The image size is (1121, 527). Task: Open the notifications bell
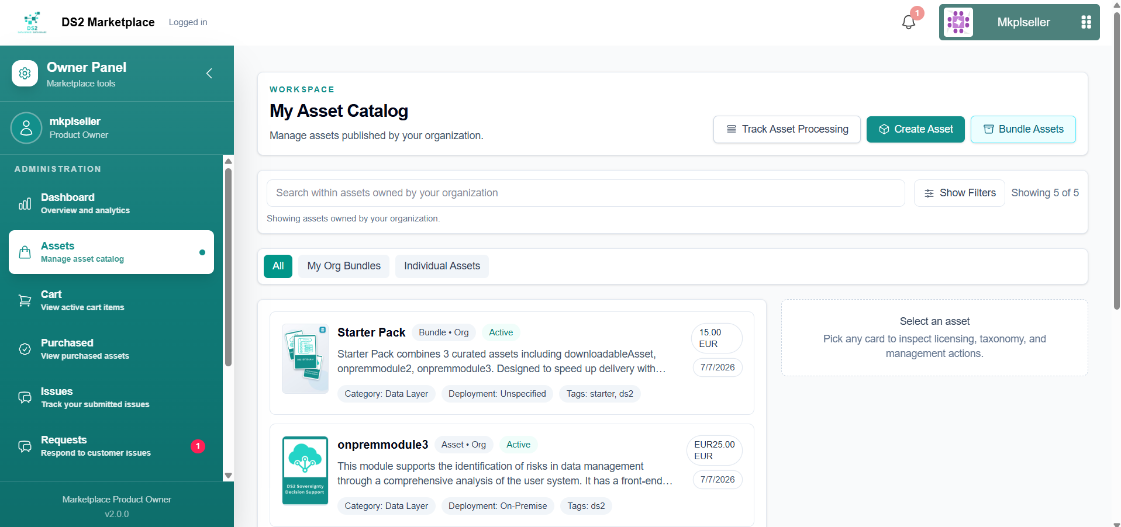pyautogui.click(x=908, y=22)
